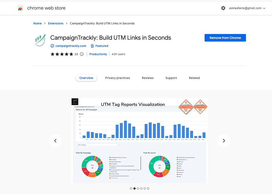Click the Home breadcrumb link
The width and height of the screenshot is (272, 194).
tap(37, 23)
